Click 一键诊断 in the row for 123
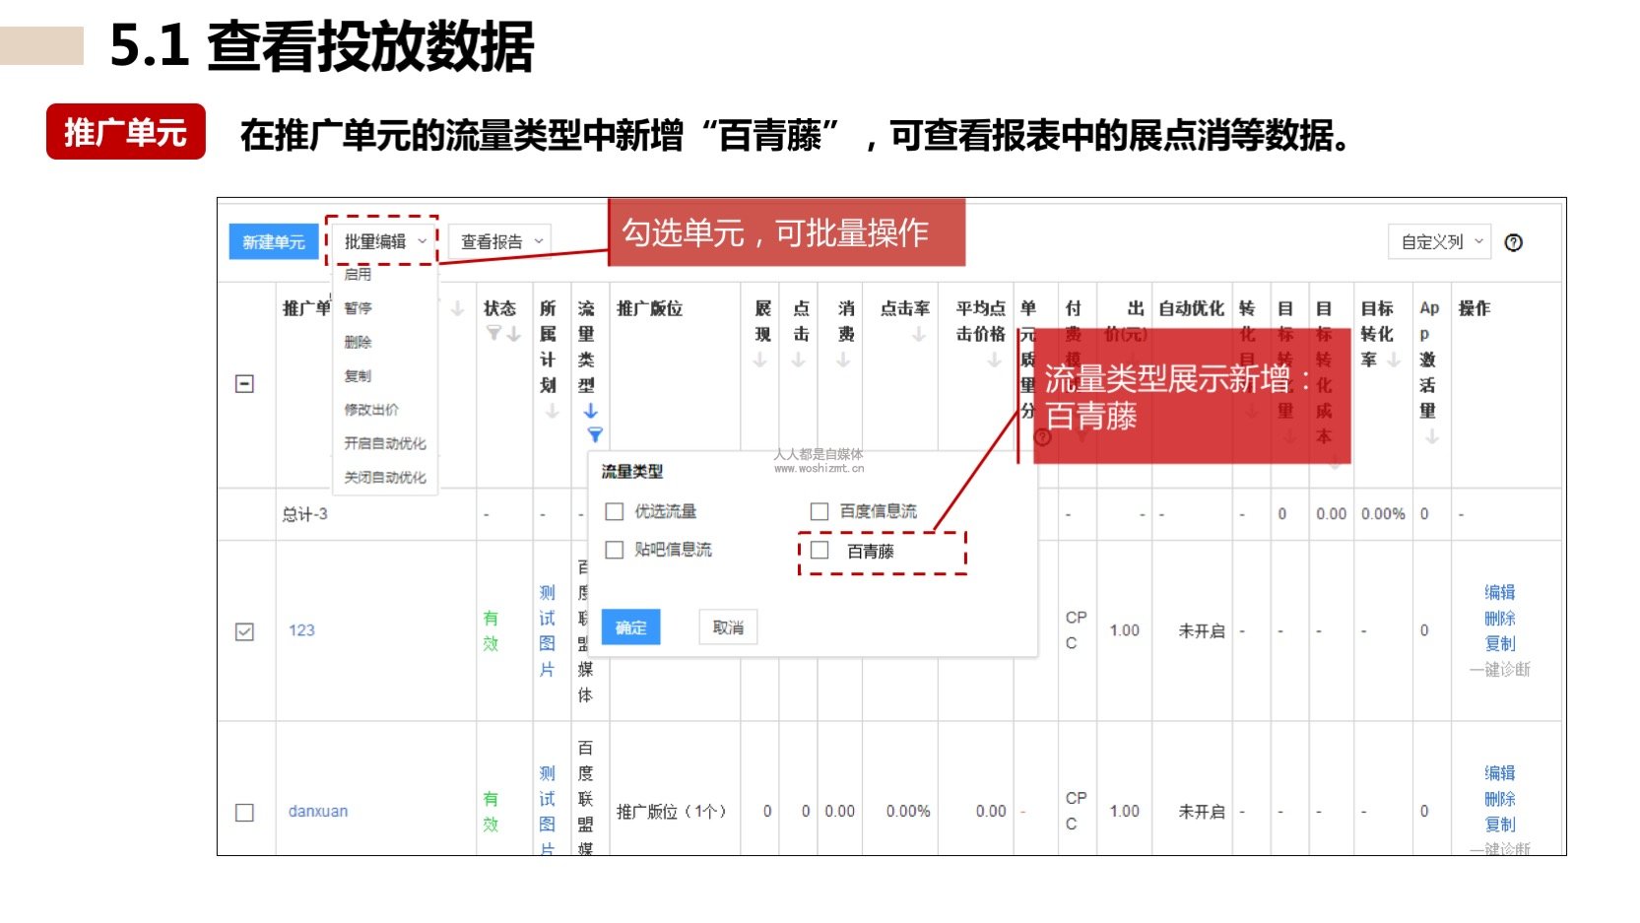1640x923 pixels. [1500, 670]
